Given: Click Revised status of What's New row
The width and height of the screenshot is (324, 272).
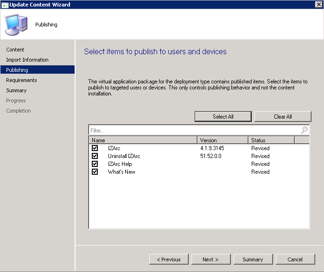Looking at the screenshot, I should pyautogui.click(x=260, y=171).
